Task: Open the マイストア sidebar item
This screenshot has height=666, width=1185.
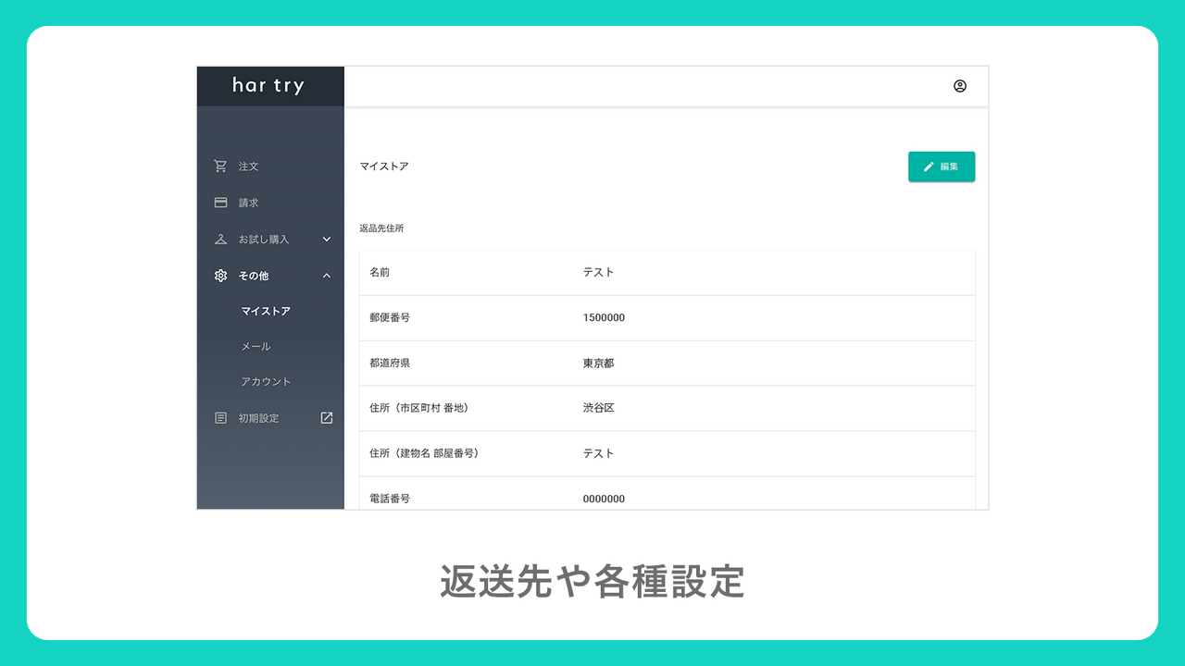Action: pos(267,311)
